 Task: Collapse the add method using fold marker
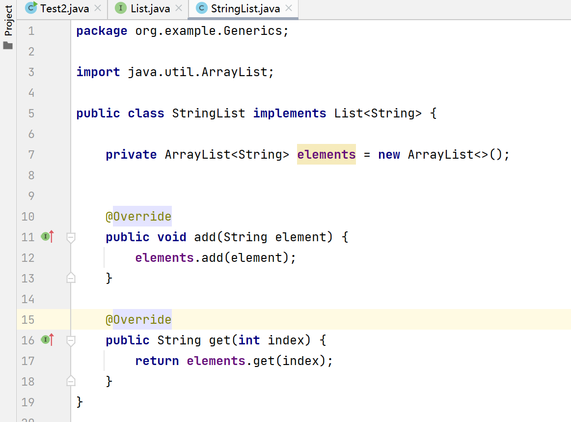click(71, 238)
